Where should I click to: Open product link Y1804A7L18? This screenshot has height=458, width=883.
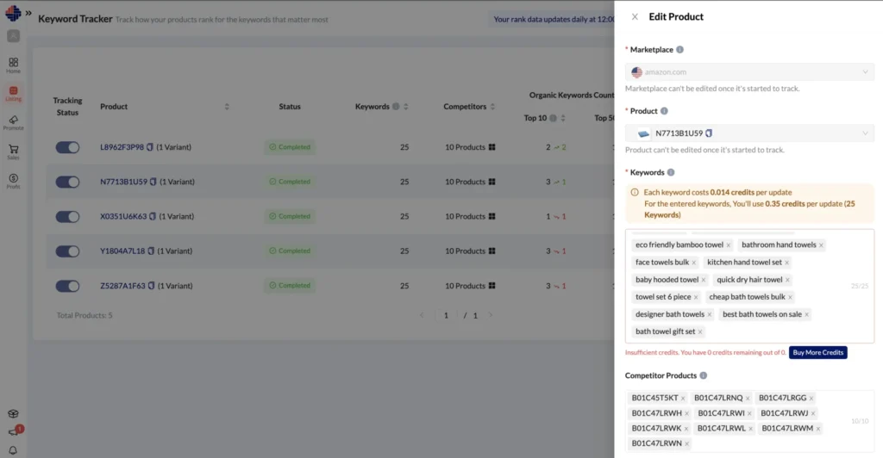(122, 251)
